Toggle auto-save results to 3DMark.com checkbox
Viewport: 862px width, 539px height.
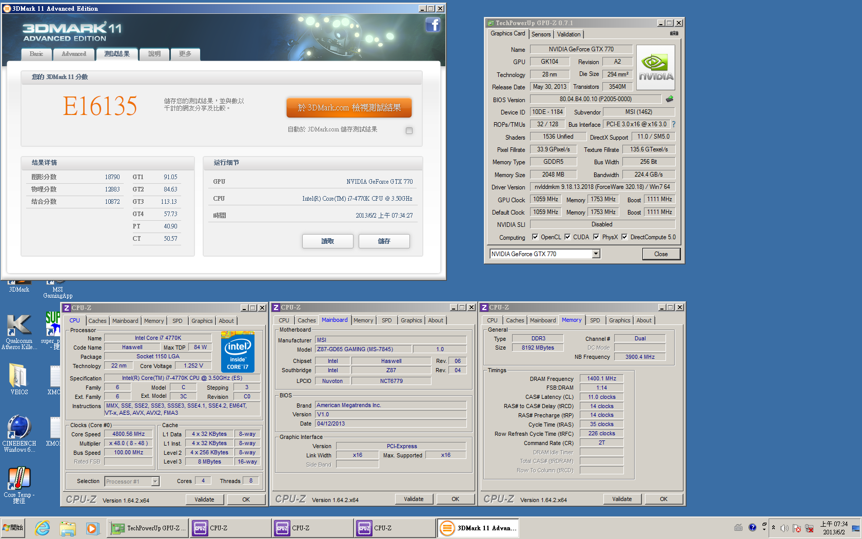click(409, 130)
